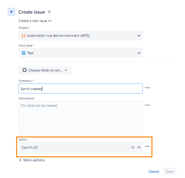Click the blue plus icon beside Create issue
Image resolution: width=185 pixels, height=178 pixels.
(x=11, y=12)
